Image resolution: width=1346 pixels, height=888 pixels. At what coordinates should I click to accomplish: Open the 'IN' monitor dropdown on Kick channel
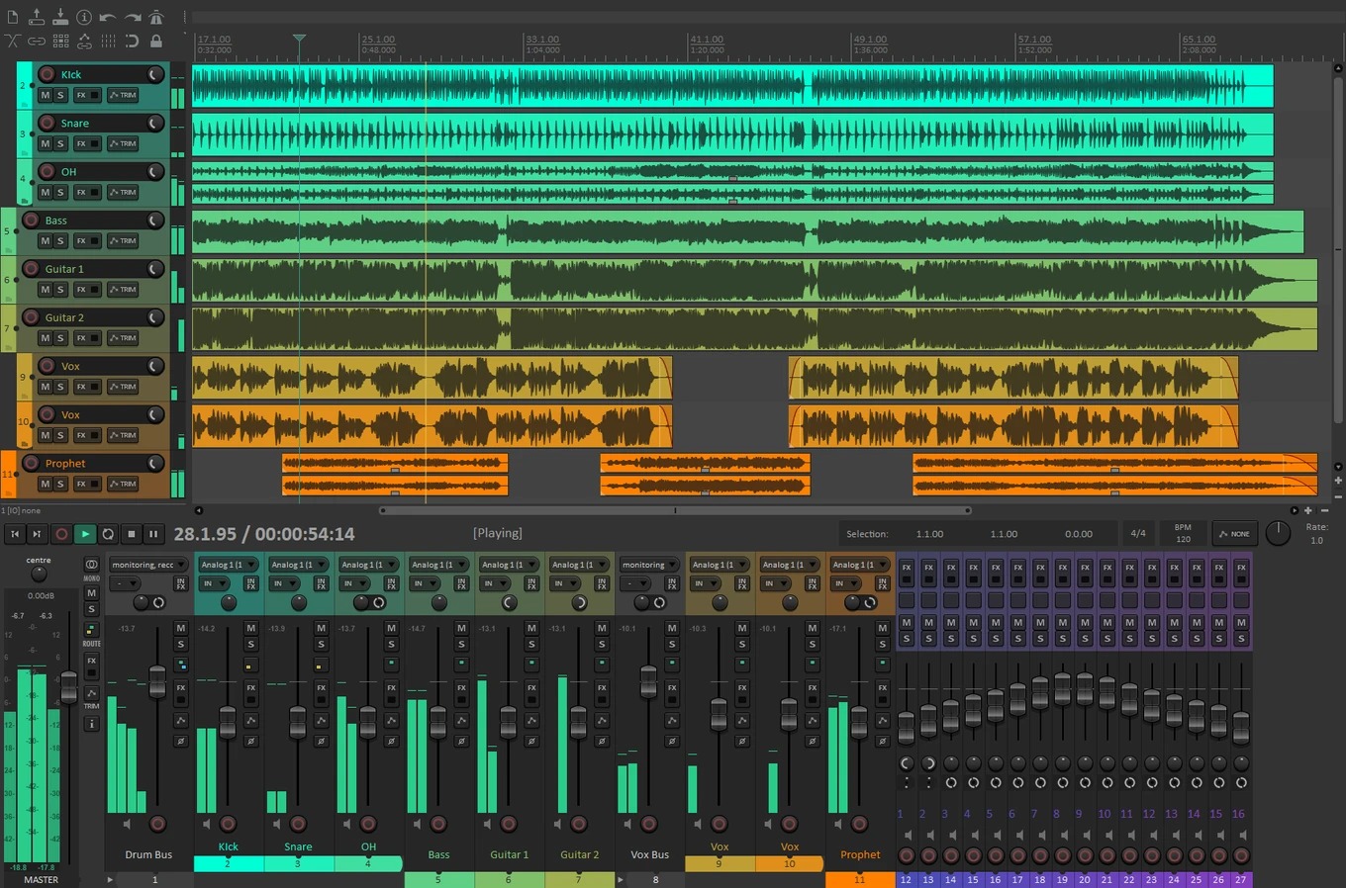click(x=213, y=583)
